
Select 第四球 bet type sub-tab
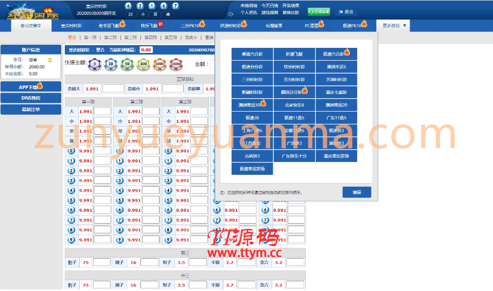151,38
